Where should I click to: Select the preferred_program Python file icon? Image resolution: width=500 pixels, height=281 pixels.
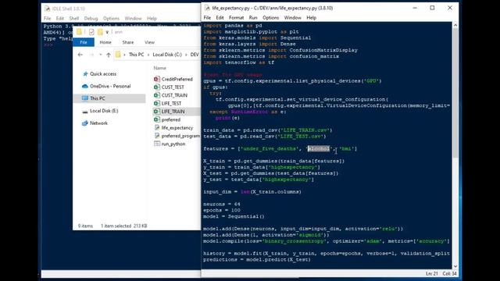coord(157,136)
